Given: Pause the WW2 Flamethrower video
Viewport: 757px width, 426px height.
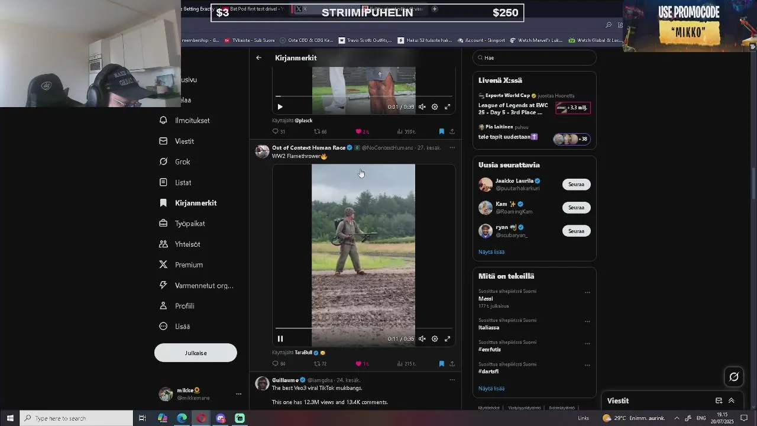Looking at the screenshot, I should coord(280,339).
